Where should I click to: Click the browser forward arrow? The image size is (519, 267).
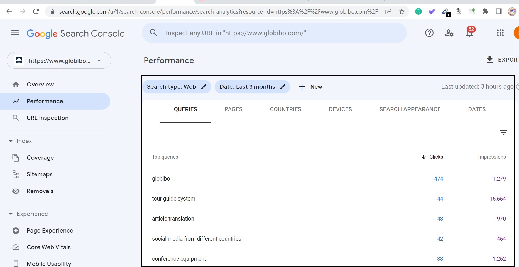23,11
